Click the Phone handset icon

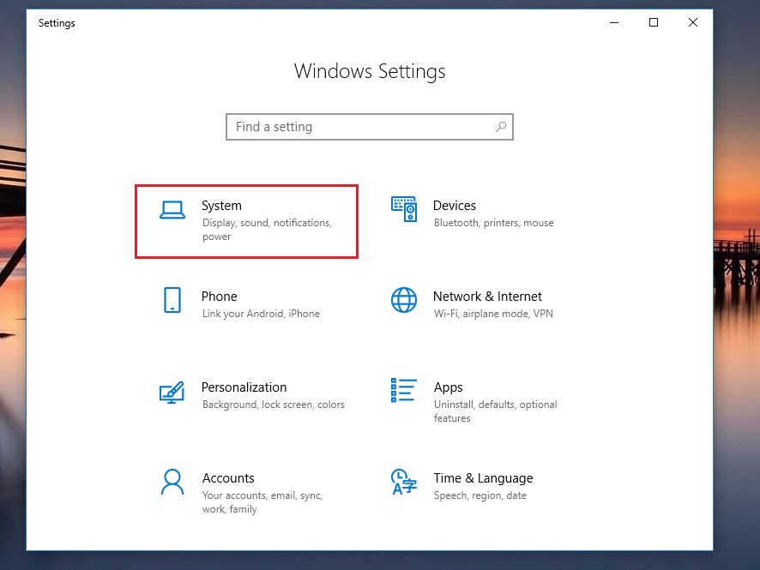coord(172,300)
